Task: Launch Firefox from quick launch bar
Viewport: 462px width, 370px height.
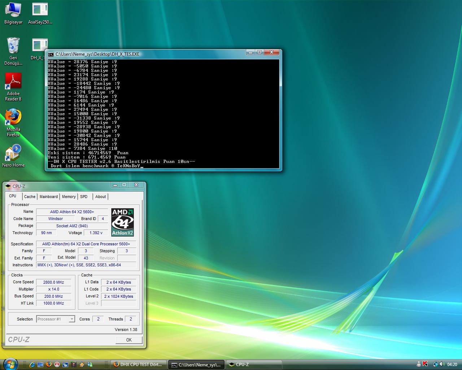Action: pyautogui.click(x=49, y=364)
